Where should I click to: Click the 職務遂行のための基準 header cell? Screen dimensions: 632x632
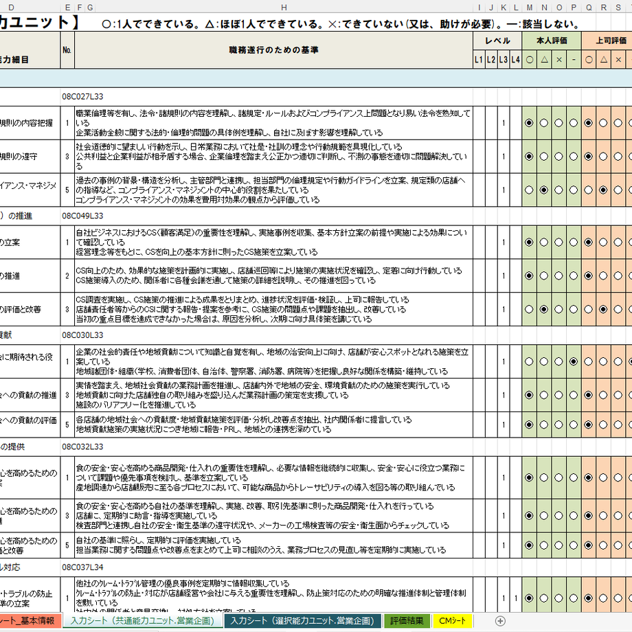coord(273,50)
